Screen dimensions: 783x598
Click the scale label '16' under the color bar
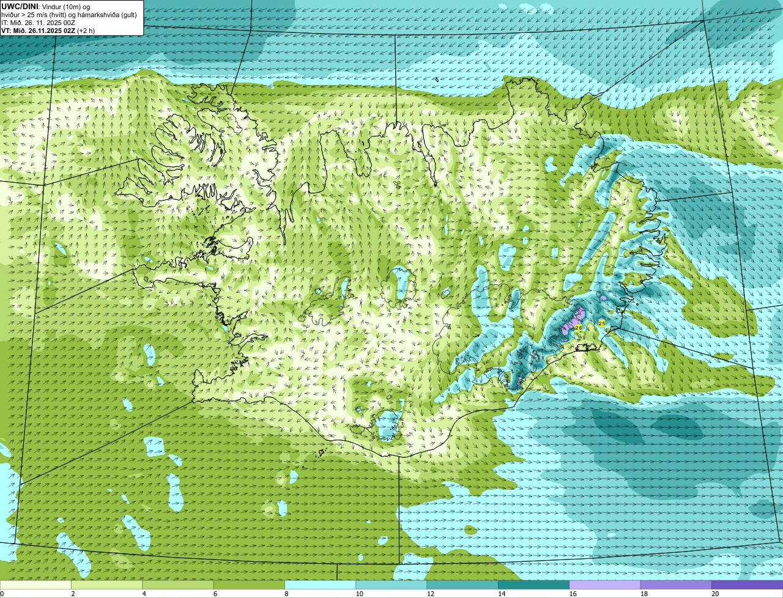[x=572, y=594]
